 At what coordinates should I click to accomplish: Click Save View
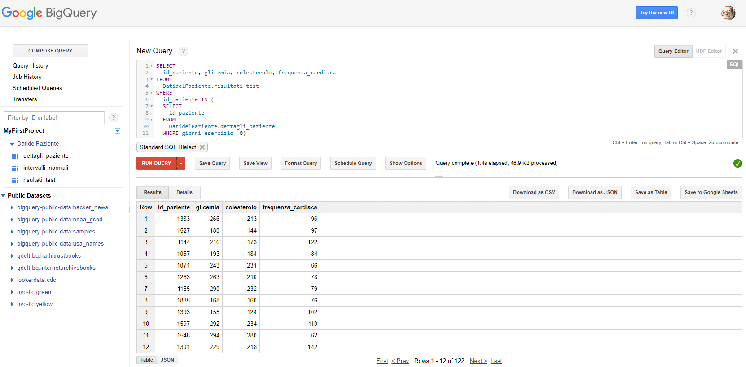tap(255, 163)
